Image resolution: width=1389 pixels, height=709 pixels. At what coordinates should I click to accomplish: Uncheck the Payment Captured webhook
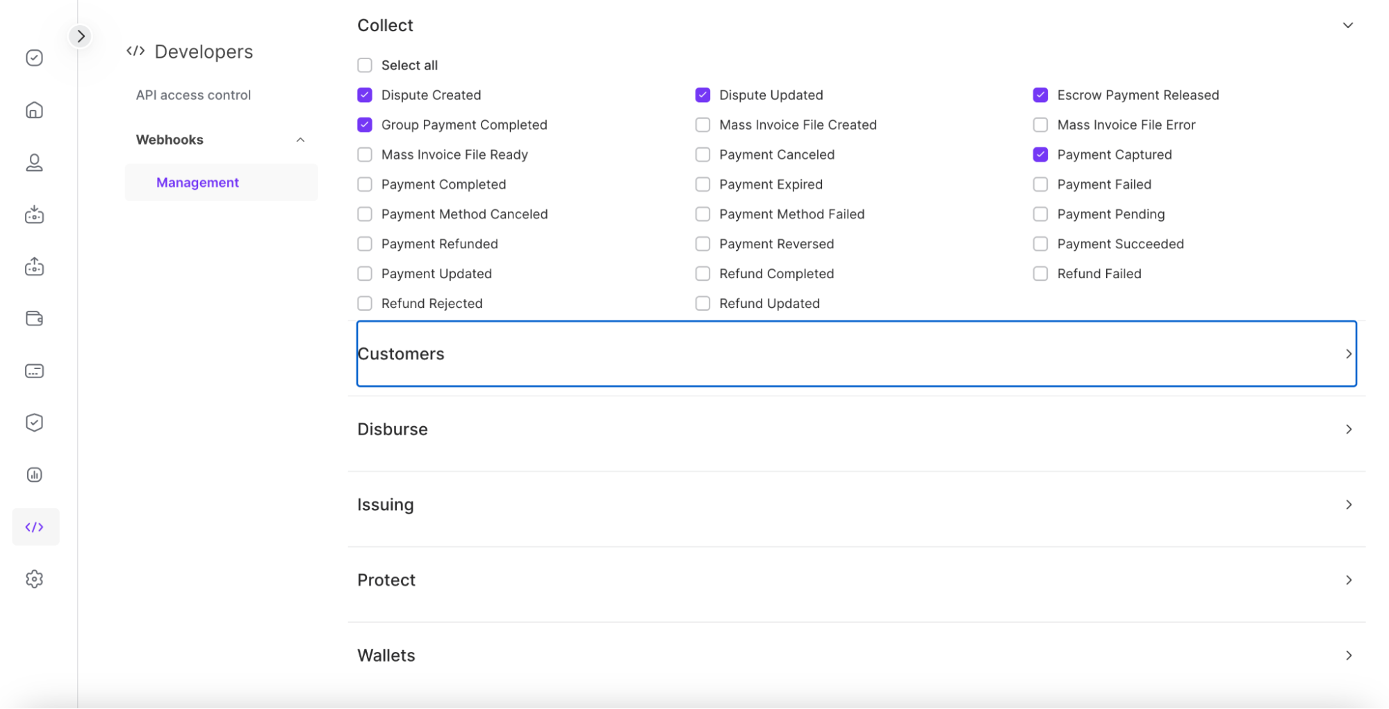[1040, 154]
